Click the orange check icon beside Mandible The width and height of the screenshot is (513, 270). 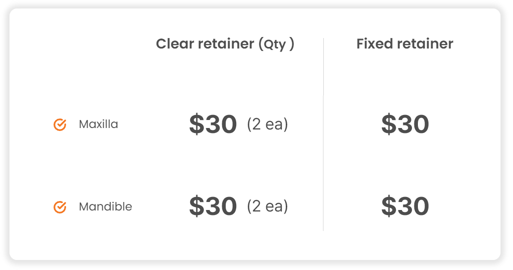point(60,207)
